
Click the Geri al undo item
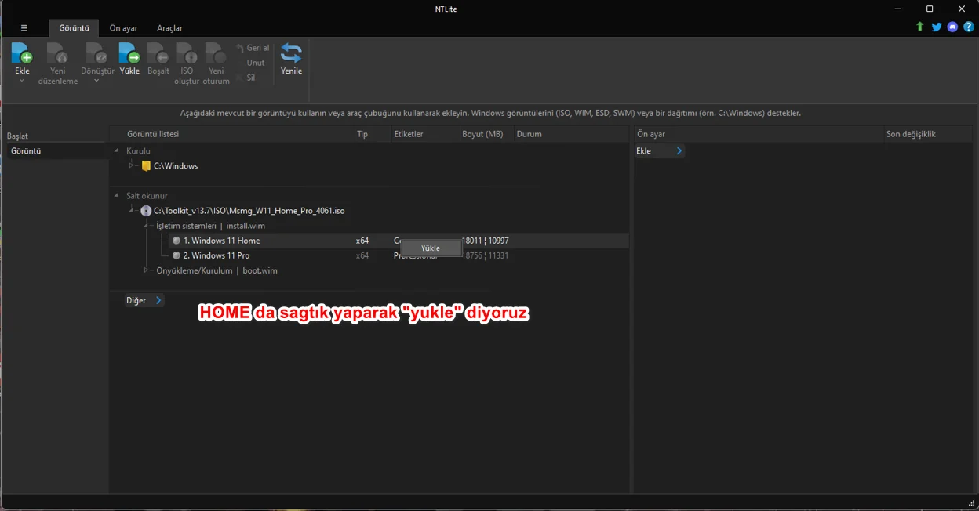click(253, 48)
